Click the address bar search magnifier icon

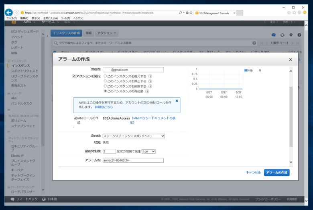(180, 12)
